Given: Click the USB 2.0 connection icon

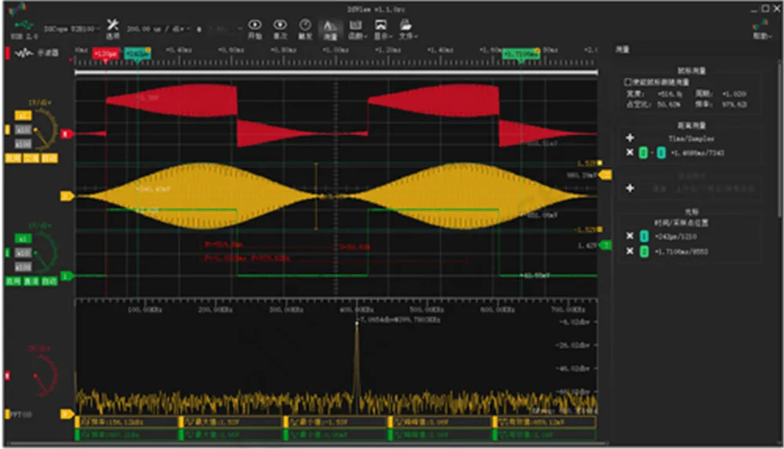Looking at the screenshot, I should pyautogui.click(x=23, y=29).
